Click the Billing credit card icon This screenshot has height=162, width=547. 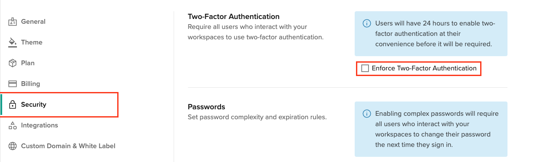click(x=13, y=84)
